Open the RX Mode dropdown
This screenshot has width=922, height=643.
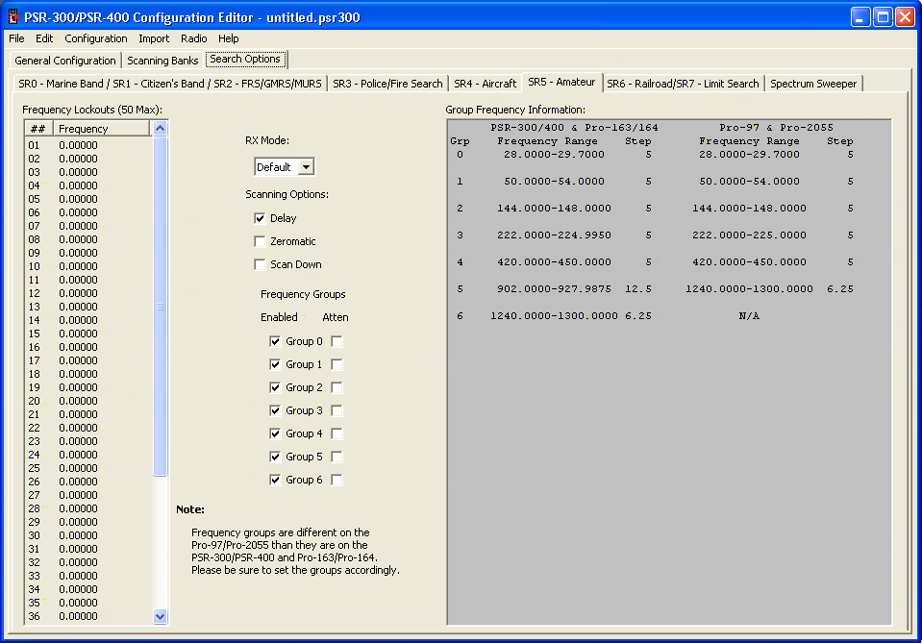306,167
